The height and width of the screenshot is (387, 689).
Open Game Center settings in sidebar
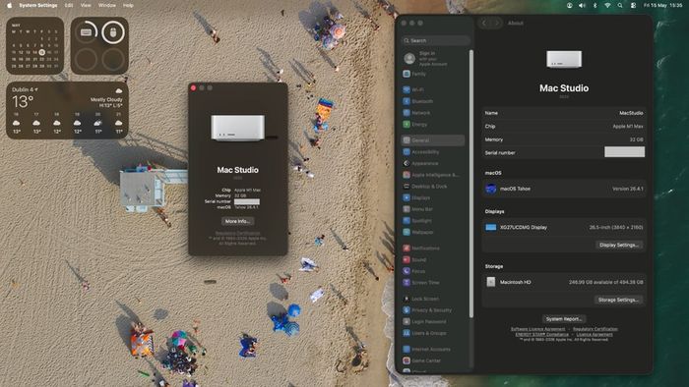point(433,360)
